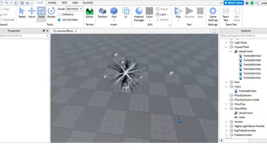Click the Exit Game icon

237,15
